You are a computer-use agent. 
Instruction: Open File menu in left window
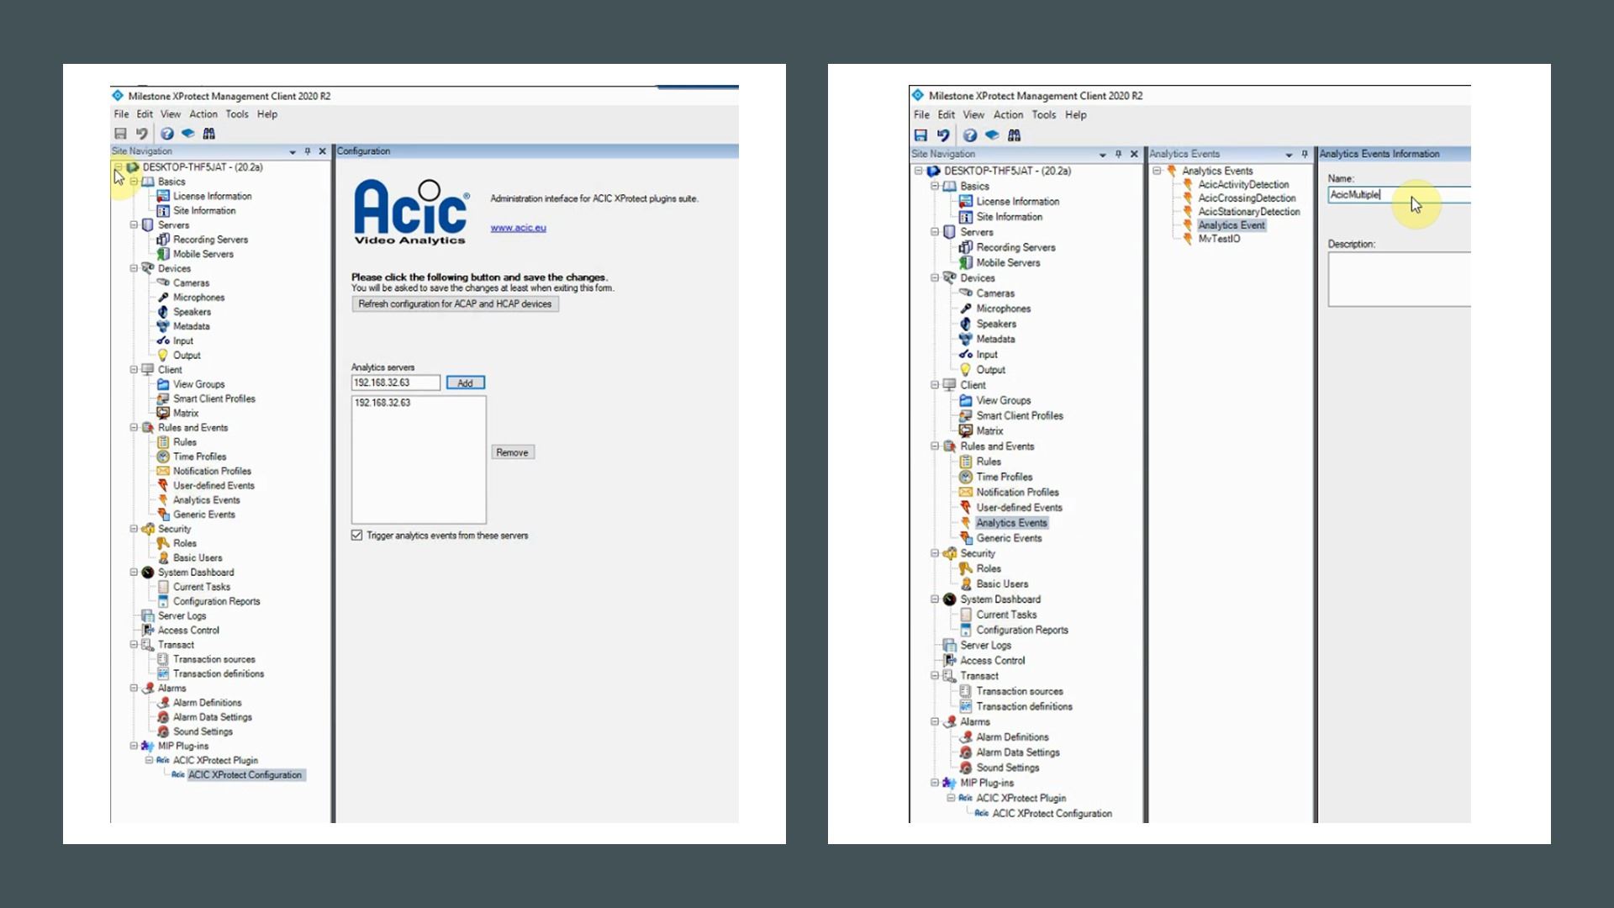point(122,114)
